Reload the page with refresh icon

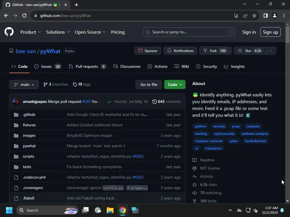tap(24, 16)
